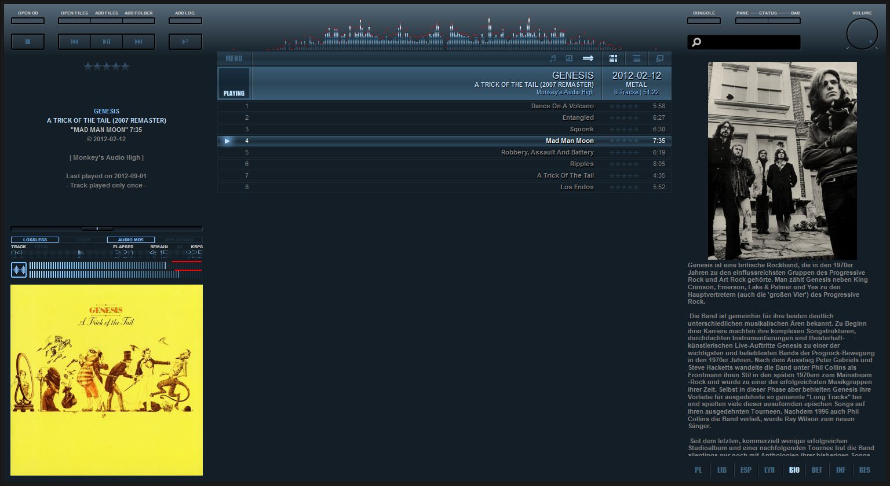Click the A Trick of the Tail album cover

(107, 380)
